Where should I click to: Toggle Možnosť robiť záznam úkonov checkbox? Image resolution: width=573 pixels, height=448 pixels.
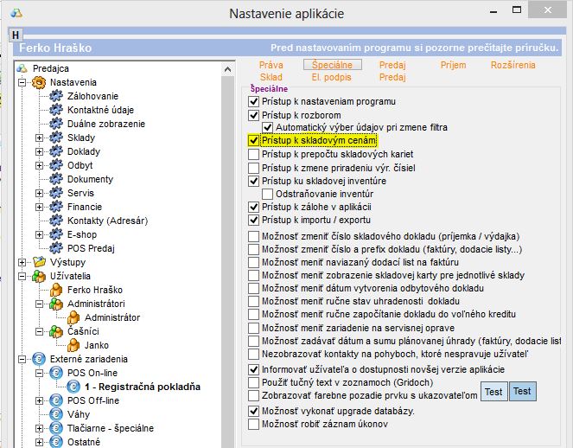[x=253, y=424]
